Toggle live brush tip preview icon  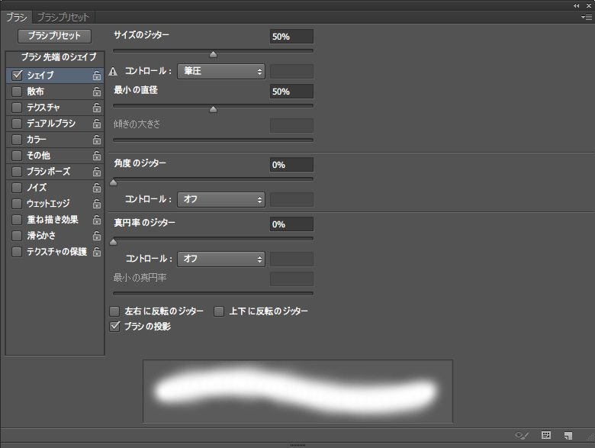click(522, 436)
